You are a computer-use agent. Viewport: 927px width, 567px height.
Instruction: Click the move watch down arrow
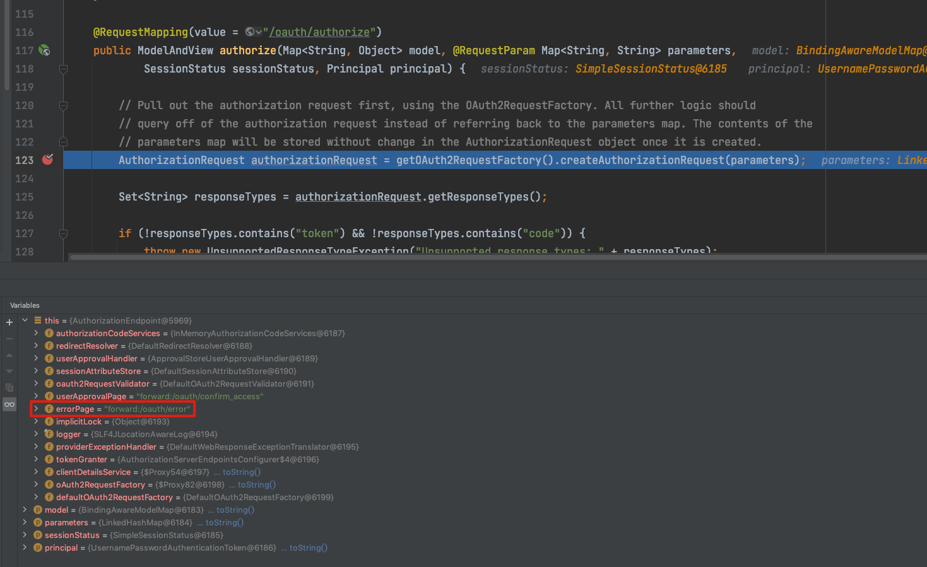(9, 371)
